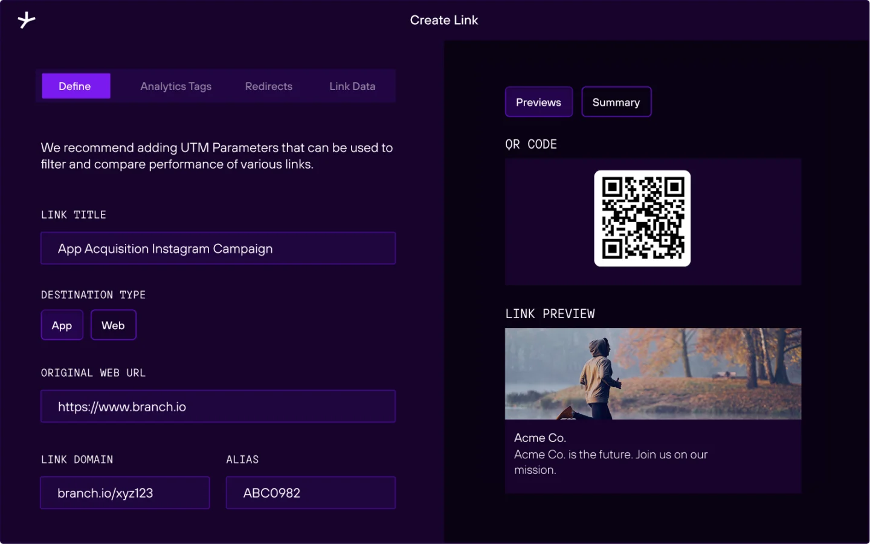870x544 pixels.
Task: Click the DESTINATION TYPE label
Action: [93, 295]
